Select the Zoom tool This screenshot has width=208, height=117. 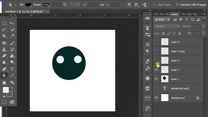tap(12, 83)
